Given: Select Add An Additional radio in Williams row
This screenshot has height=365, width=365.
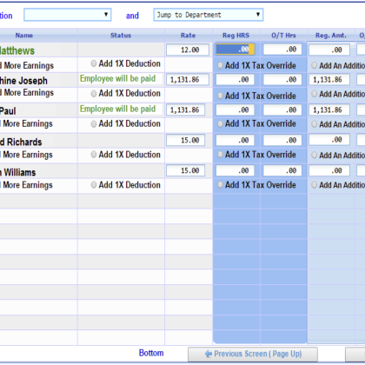Looking at the screenshot, I should 314,185.
